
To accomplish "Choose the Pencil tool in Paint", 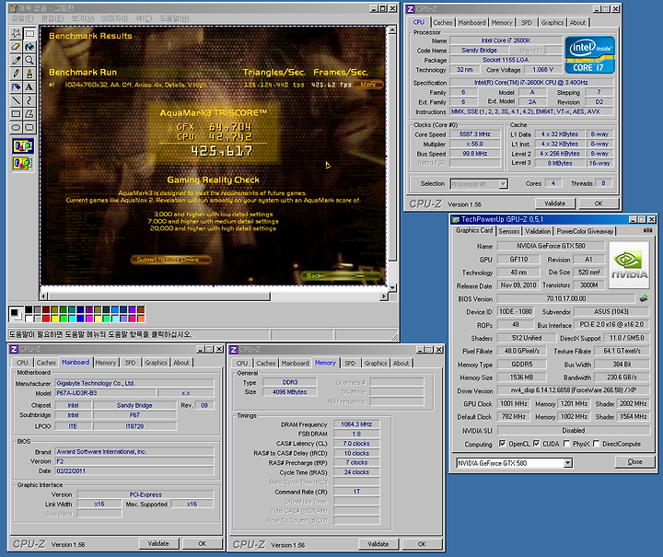I will pos(16,74).
